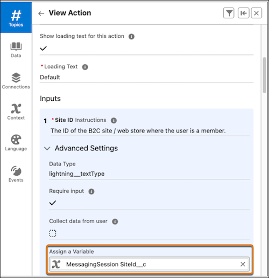
Task: Go back using the left arrow
Action: pos(41,13)
